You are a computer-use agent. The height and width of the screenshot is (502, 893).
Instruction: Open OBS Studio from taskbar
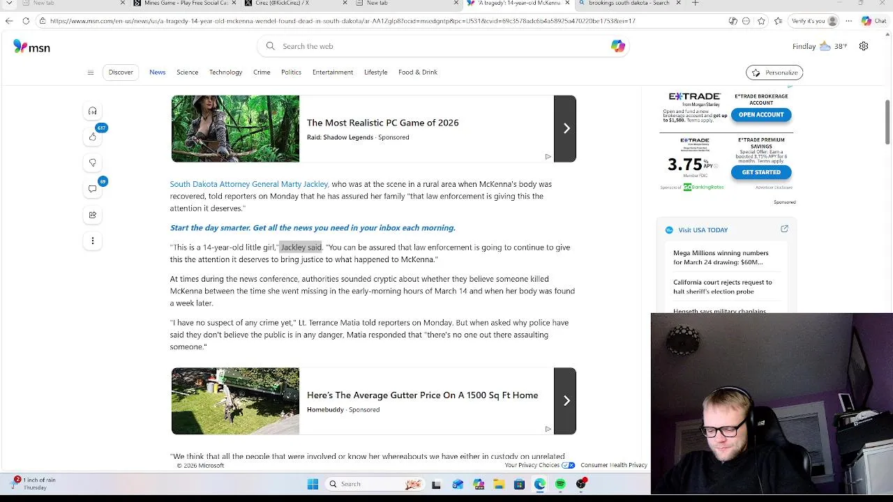[x=581, y=484]
